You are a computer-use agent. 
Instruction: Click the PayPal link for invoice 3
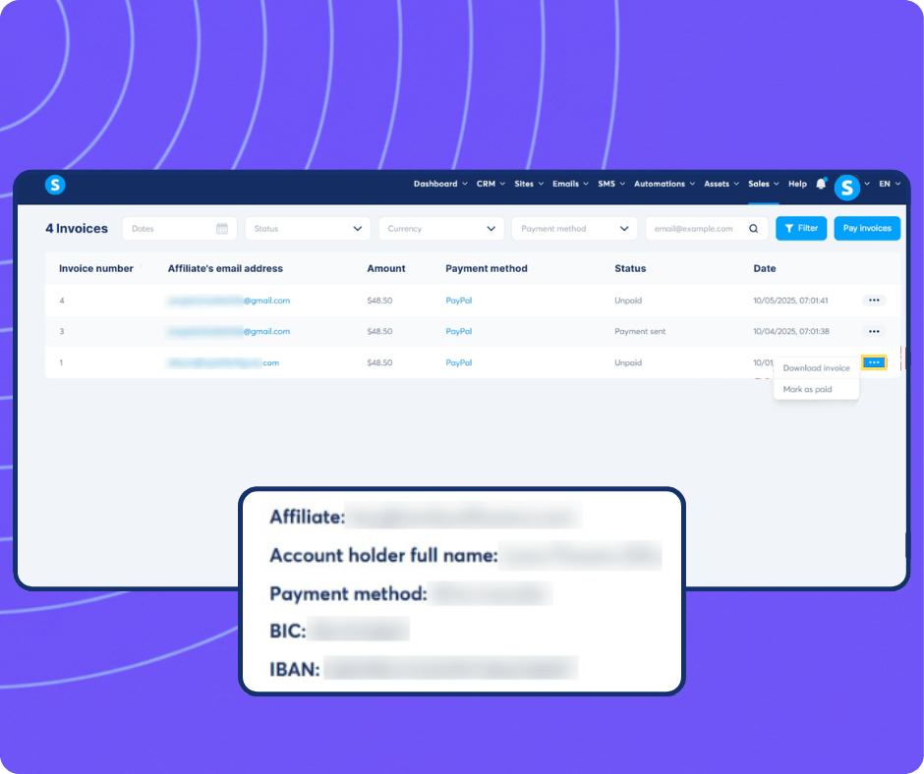[458, 332]
